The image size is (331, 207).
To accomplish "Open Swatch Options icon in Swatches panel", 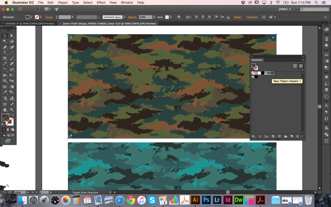I will tap(280, 136).
